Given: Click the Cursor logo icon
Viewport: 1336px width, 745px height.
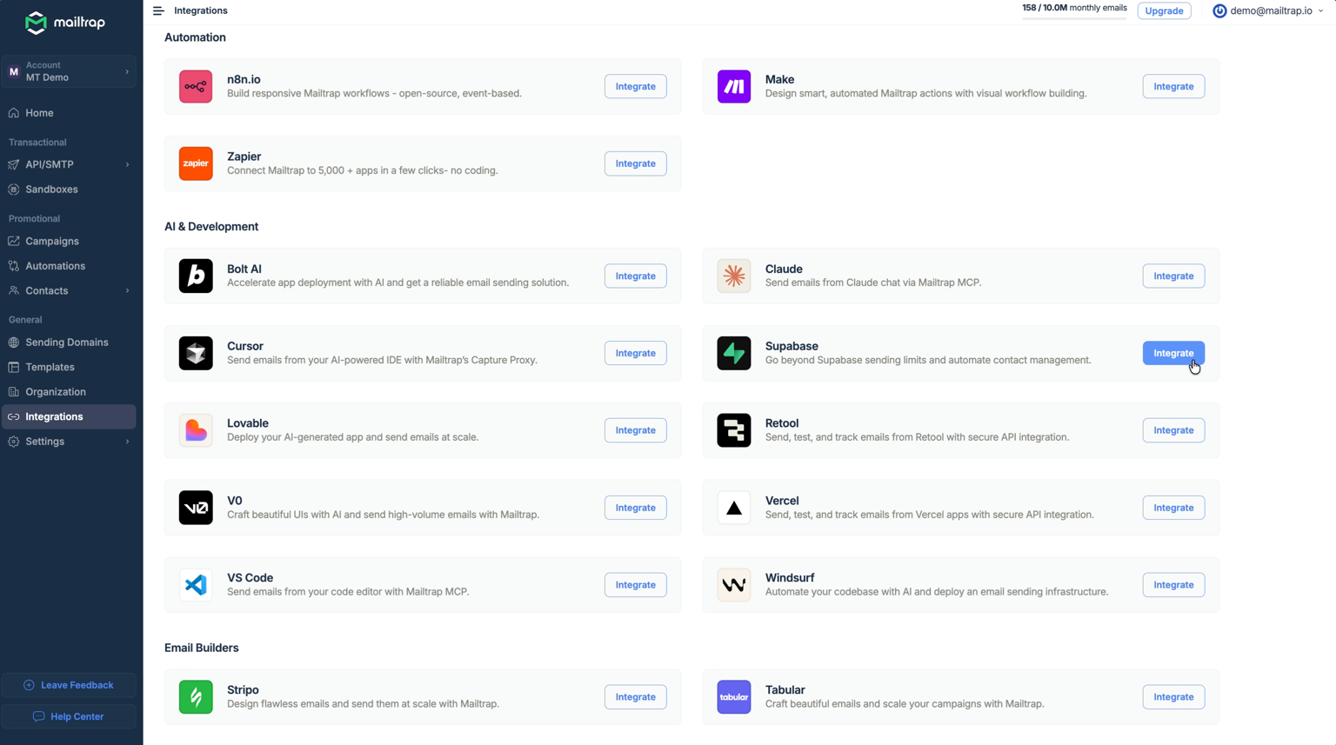Looking at the screenshot, I should point(196,353).
